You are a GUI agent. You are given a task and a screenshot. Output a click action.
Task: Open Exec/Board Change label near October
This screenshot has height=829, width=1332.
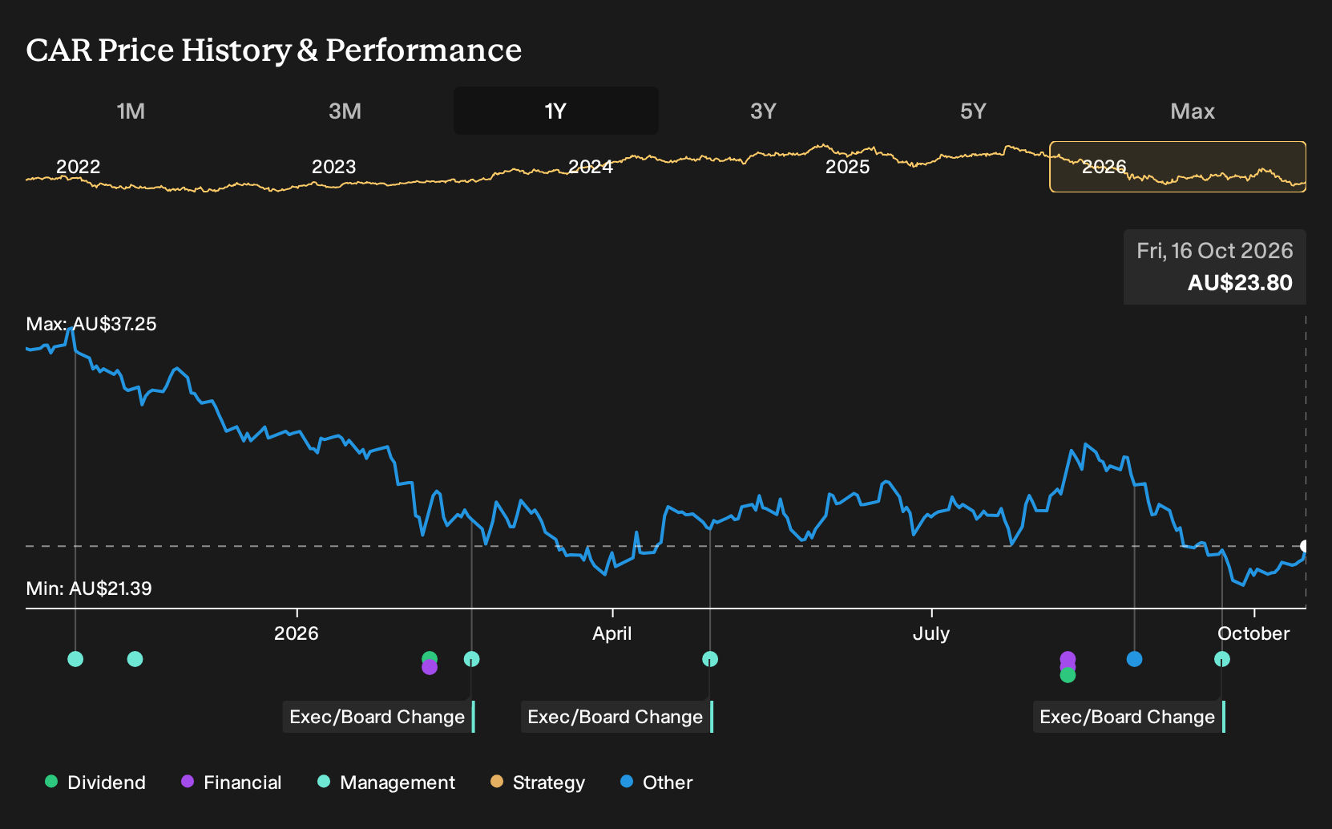click(1128, 717)
